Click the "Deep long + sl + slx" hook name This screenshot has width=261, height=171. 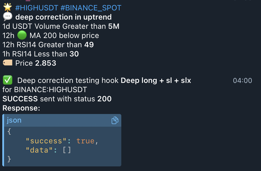pyautogui.click(x=156, y=81)
